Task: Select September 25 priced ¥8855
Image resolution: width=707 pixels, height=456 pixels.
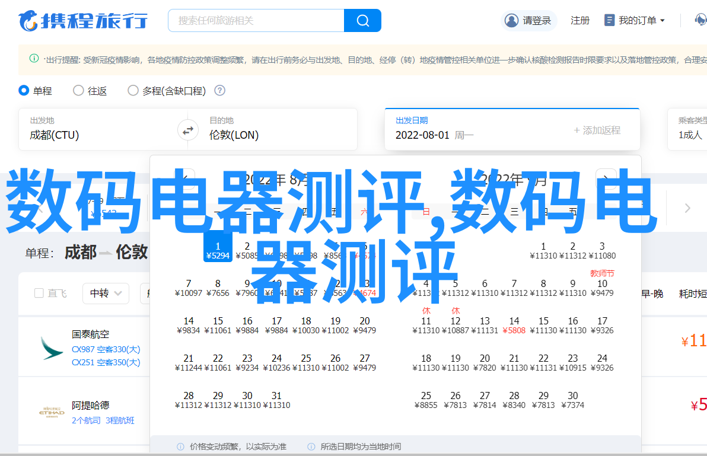Action: (x=426, y=400)
